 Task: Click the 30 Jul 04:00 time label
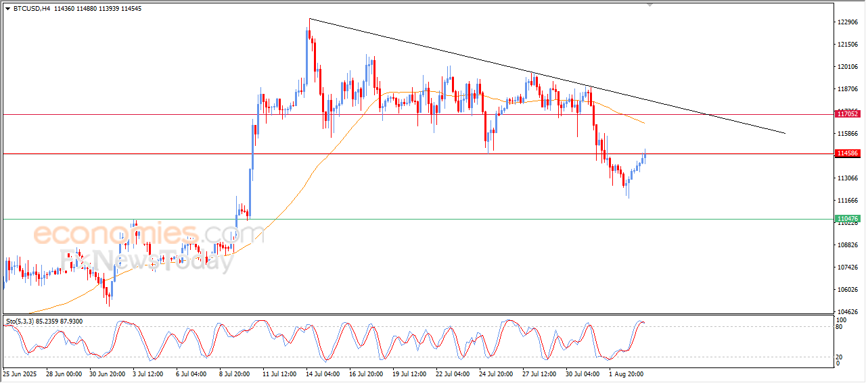584,374
